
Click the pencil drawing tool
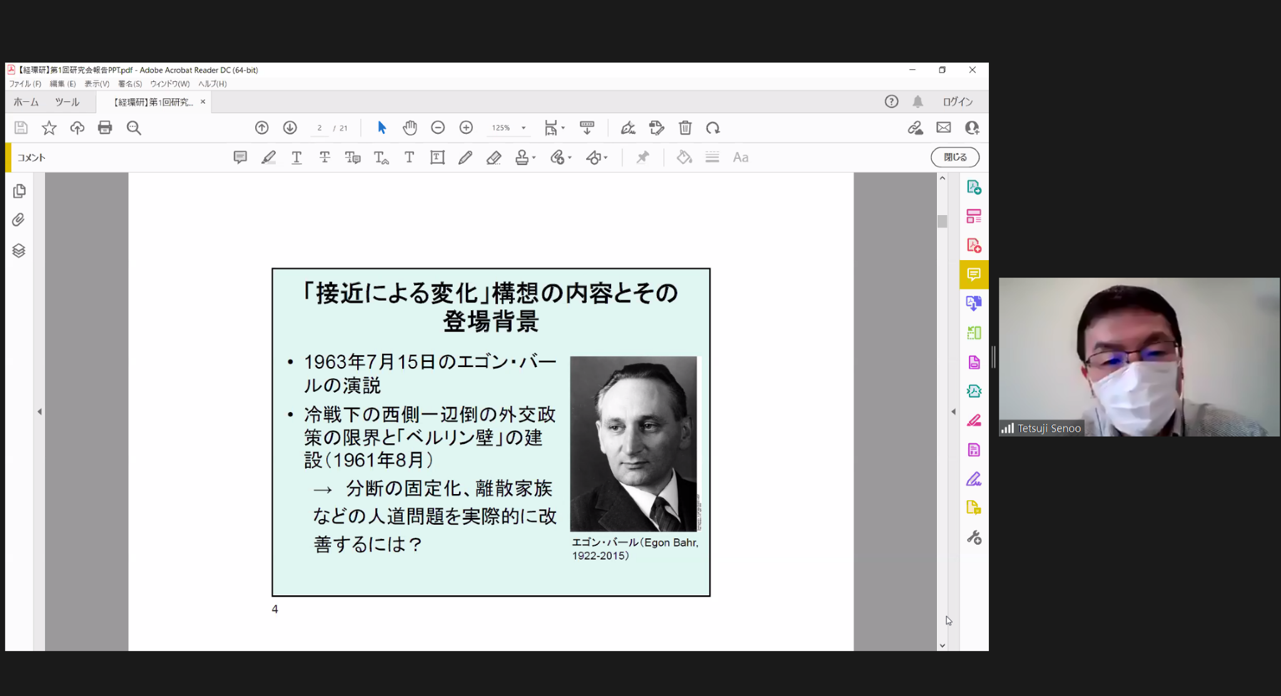[x=465, y=158]
